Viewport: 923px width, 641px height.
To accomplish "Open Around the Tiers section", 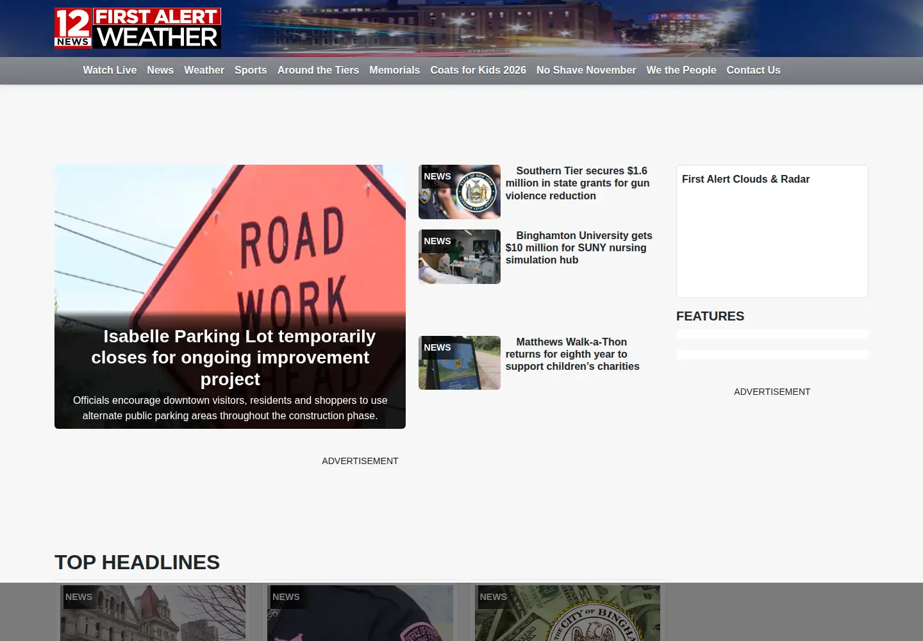I will click(318, 70).
